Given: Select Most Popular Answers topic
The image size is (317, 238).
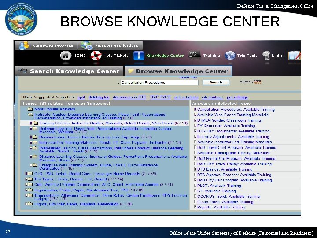Looking at the screenshot, I should (55, 109).
